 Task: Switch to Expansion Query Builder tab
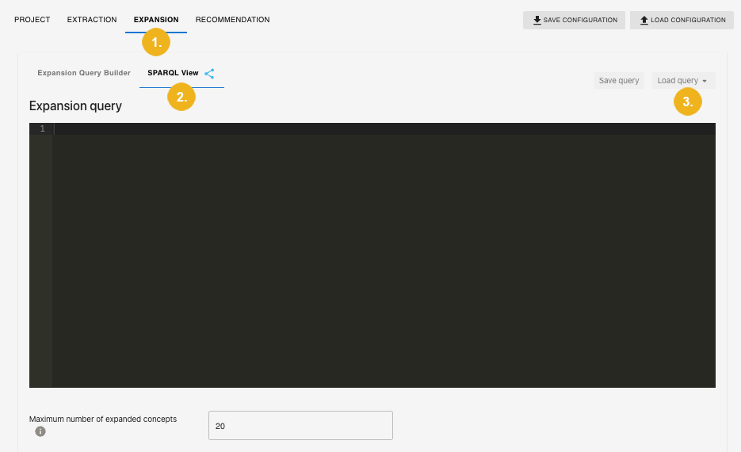[84, 73]
